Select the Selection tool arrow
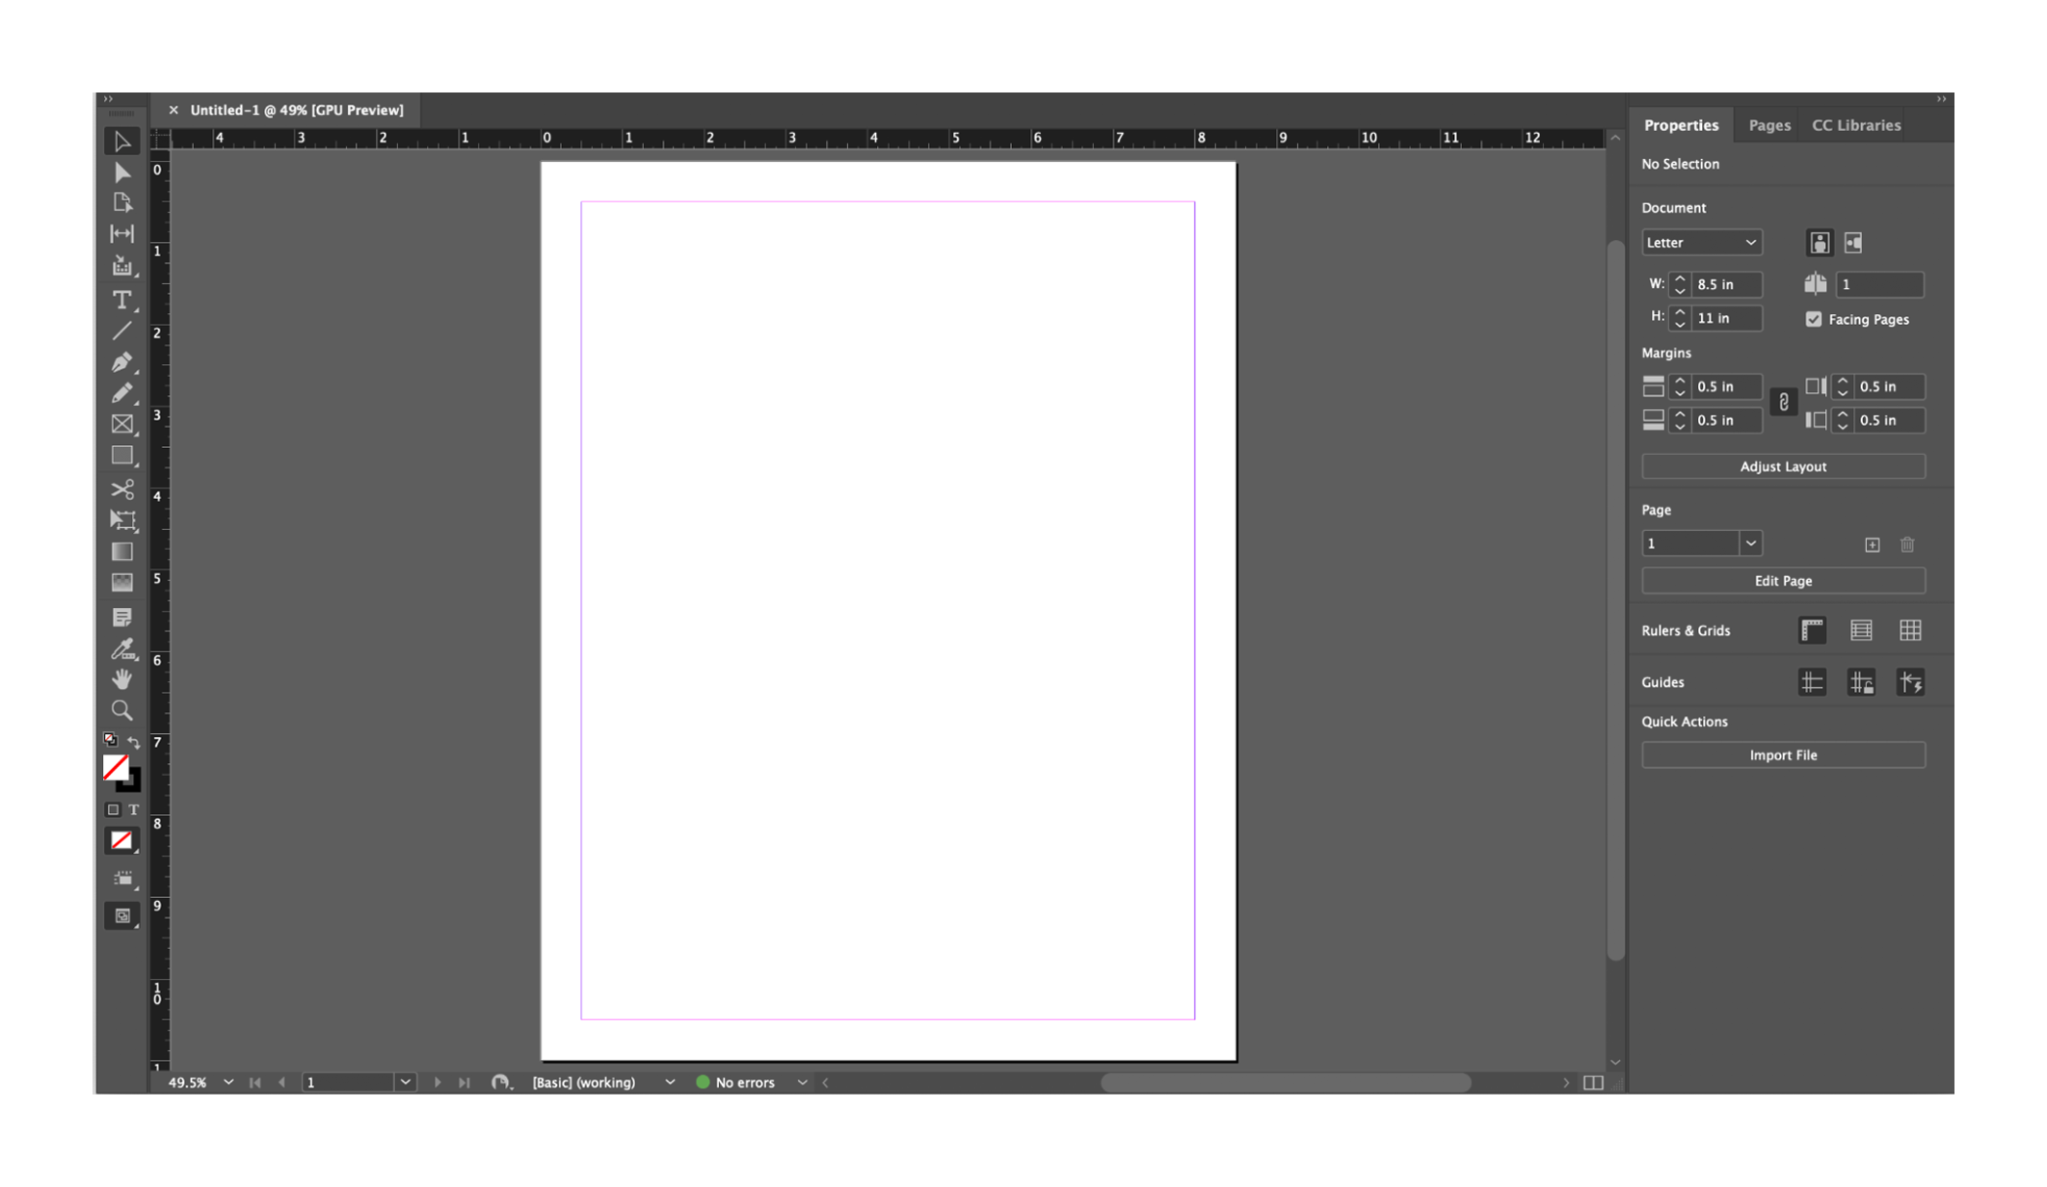The image size is (2047, 1187). [122, 142]
